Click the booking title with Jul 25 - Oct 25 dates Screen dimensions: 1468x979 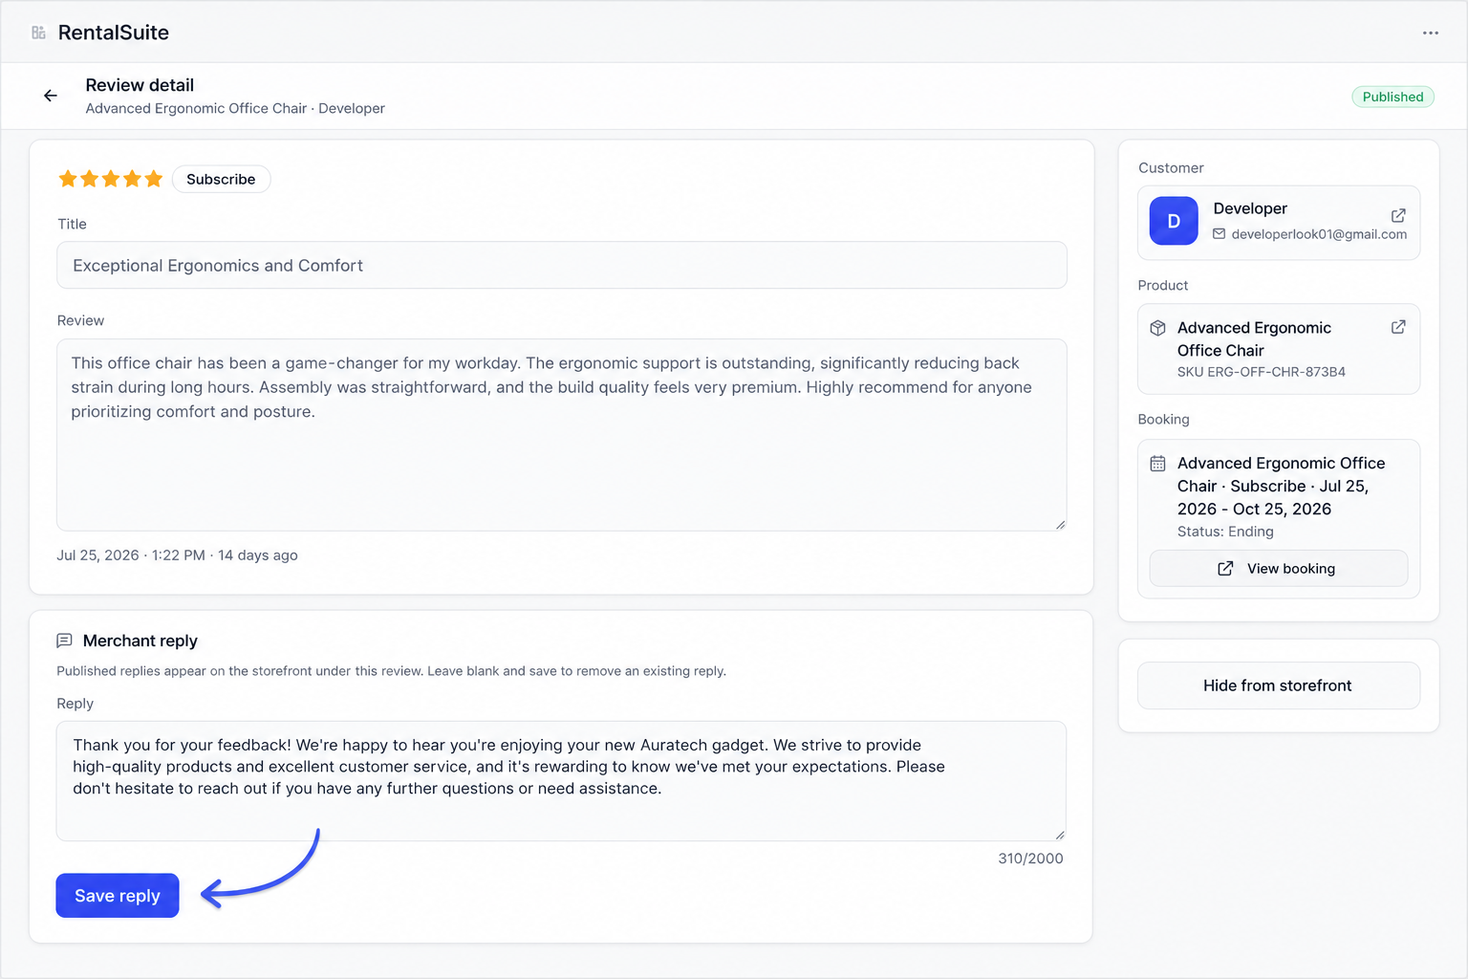[1282, 486]
